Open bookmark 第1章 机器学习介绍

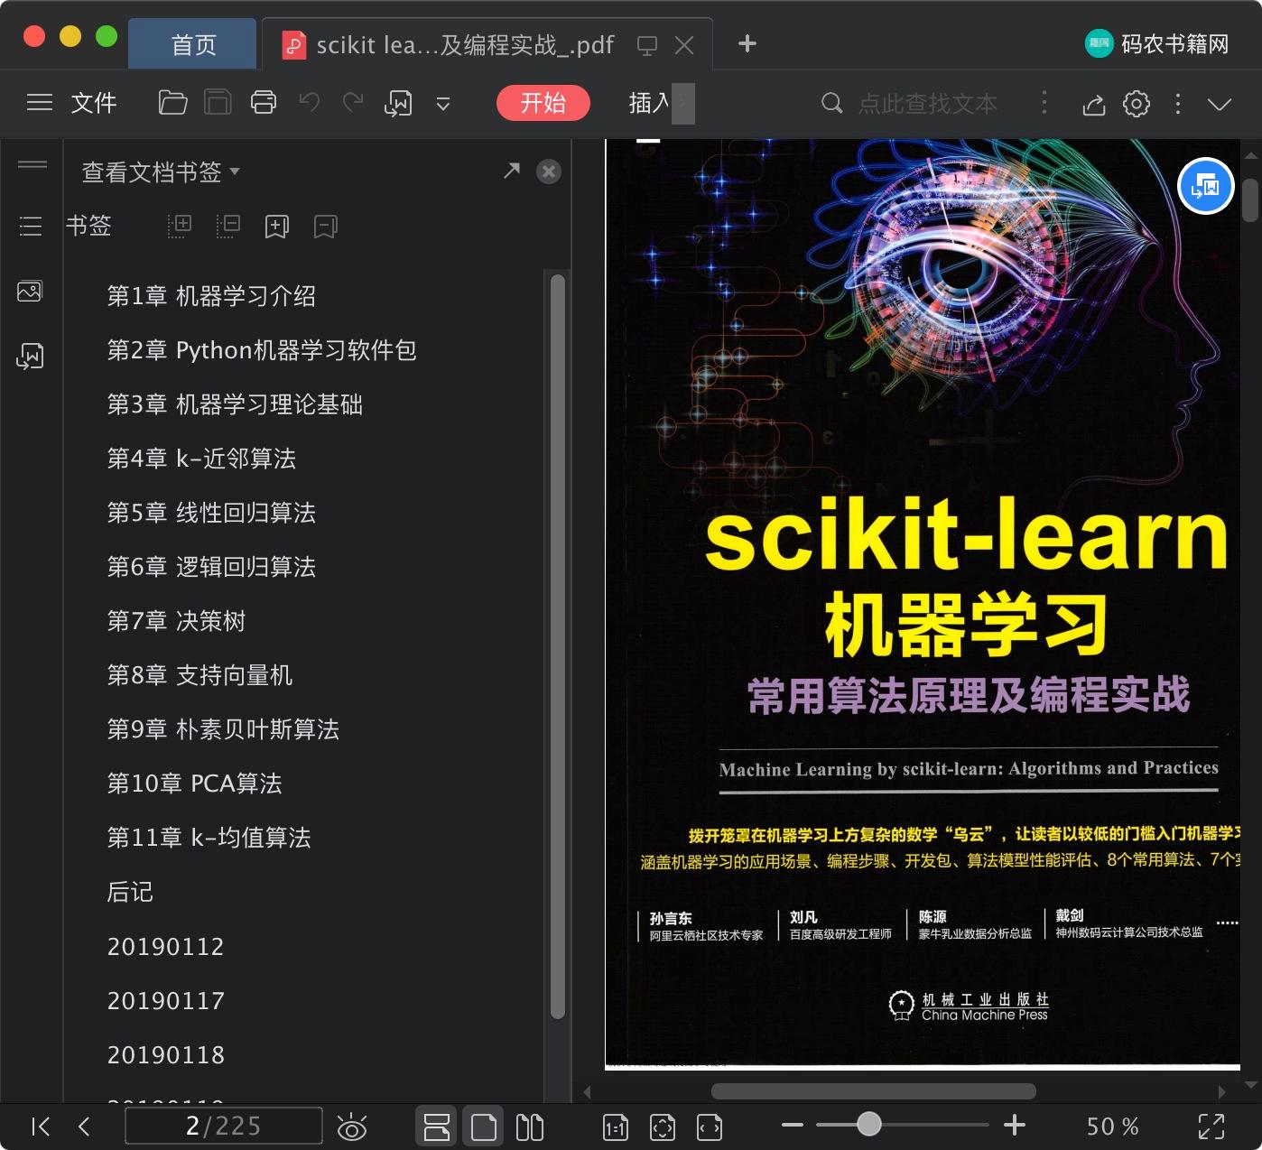point(211,296)
